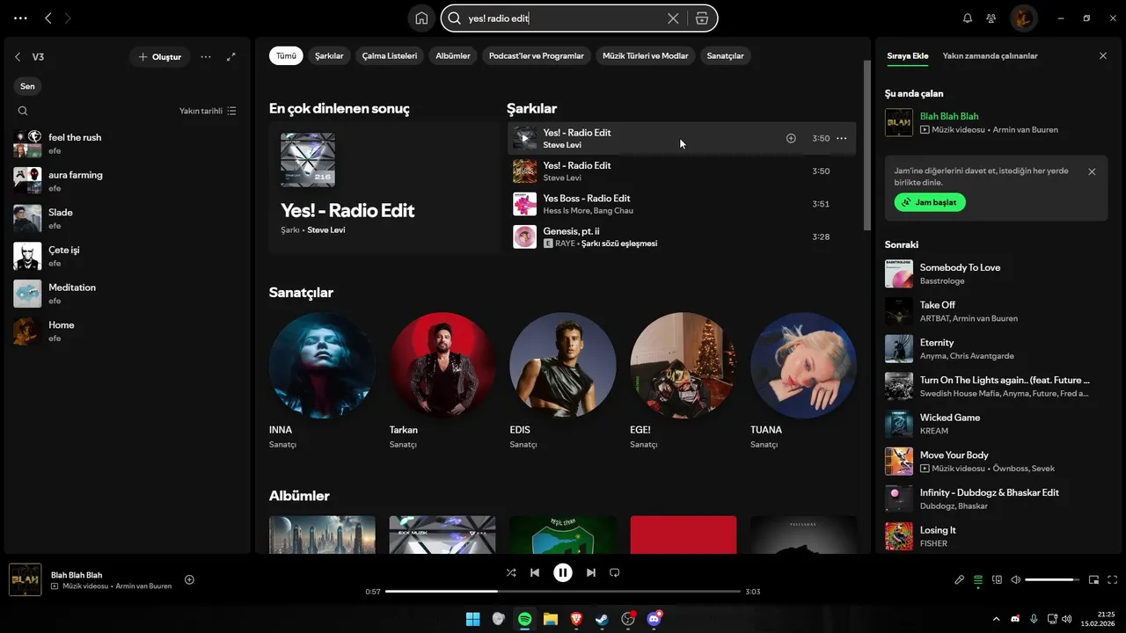Open Discord from the Windows taskbar
The image size is (1126, 633).
[654, 619]
